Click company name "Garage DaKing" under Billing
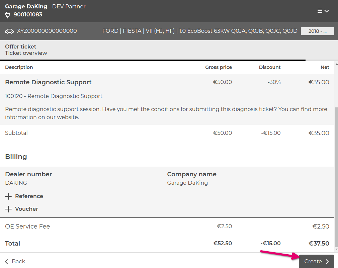The width and height of the screenshot is (338, 268). [x=187, y=183]
